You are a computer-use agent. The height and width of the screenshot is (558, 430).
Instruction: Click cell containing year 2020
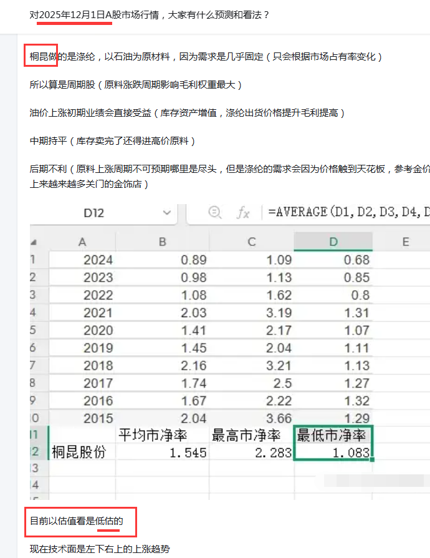[82, 330]
